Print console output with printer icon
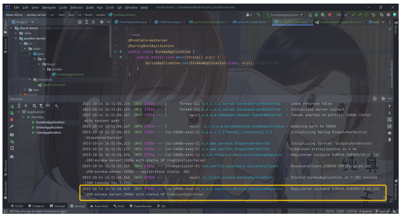Image resolution: width=402 pixels, height=216 pixels. coord(390,133)
